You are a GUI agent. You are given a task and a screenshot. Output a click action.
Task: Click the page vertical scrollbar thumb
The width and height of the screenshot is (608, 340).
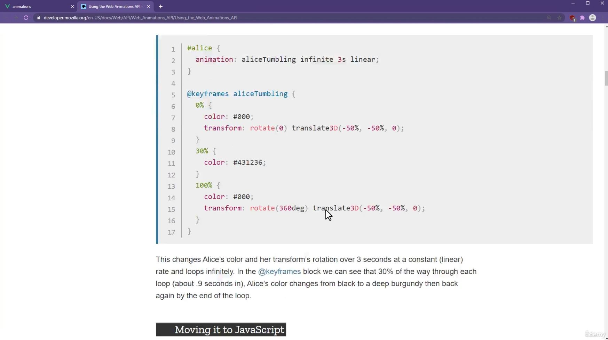click(606, 78)
